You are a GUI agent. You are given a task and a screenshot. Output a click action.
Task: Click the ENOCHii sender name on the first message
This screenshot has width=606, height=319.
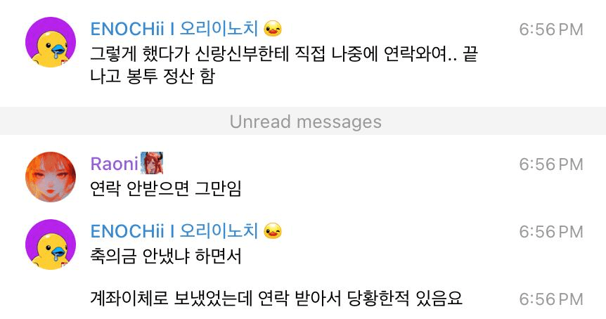(174, 29)
